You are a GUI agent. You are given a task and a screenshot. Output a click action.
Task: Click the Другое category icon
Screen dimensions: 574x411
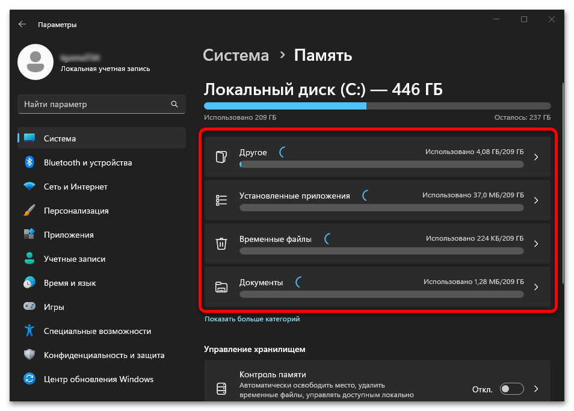click(x=221, y=157)
